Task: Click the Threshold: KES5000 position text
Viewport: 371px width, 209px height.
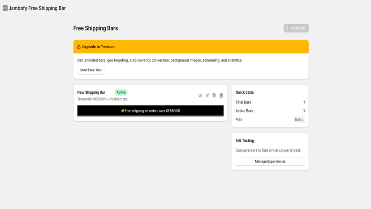Action: [102, 99]
